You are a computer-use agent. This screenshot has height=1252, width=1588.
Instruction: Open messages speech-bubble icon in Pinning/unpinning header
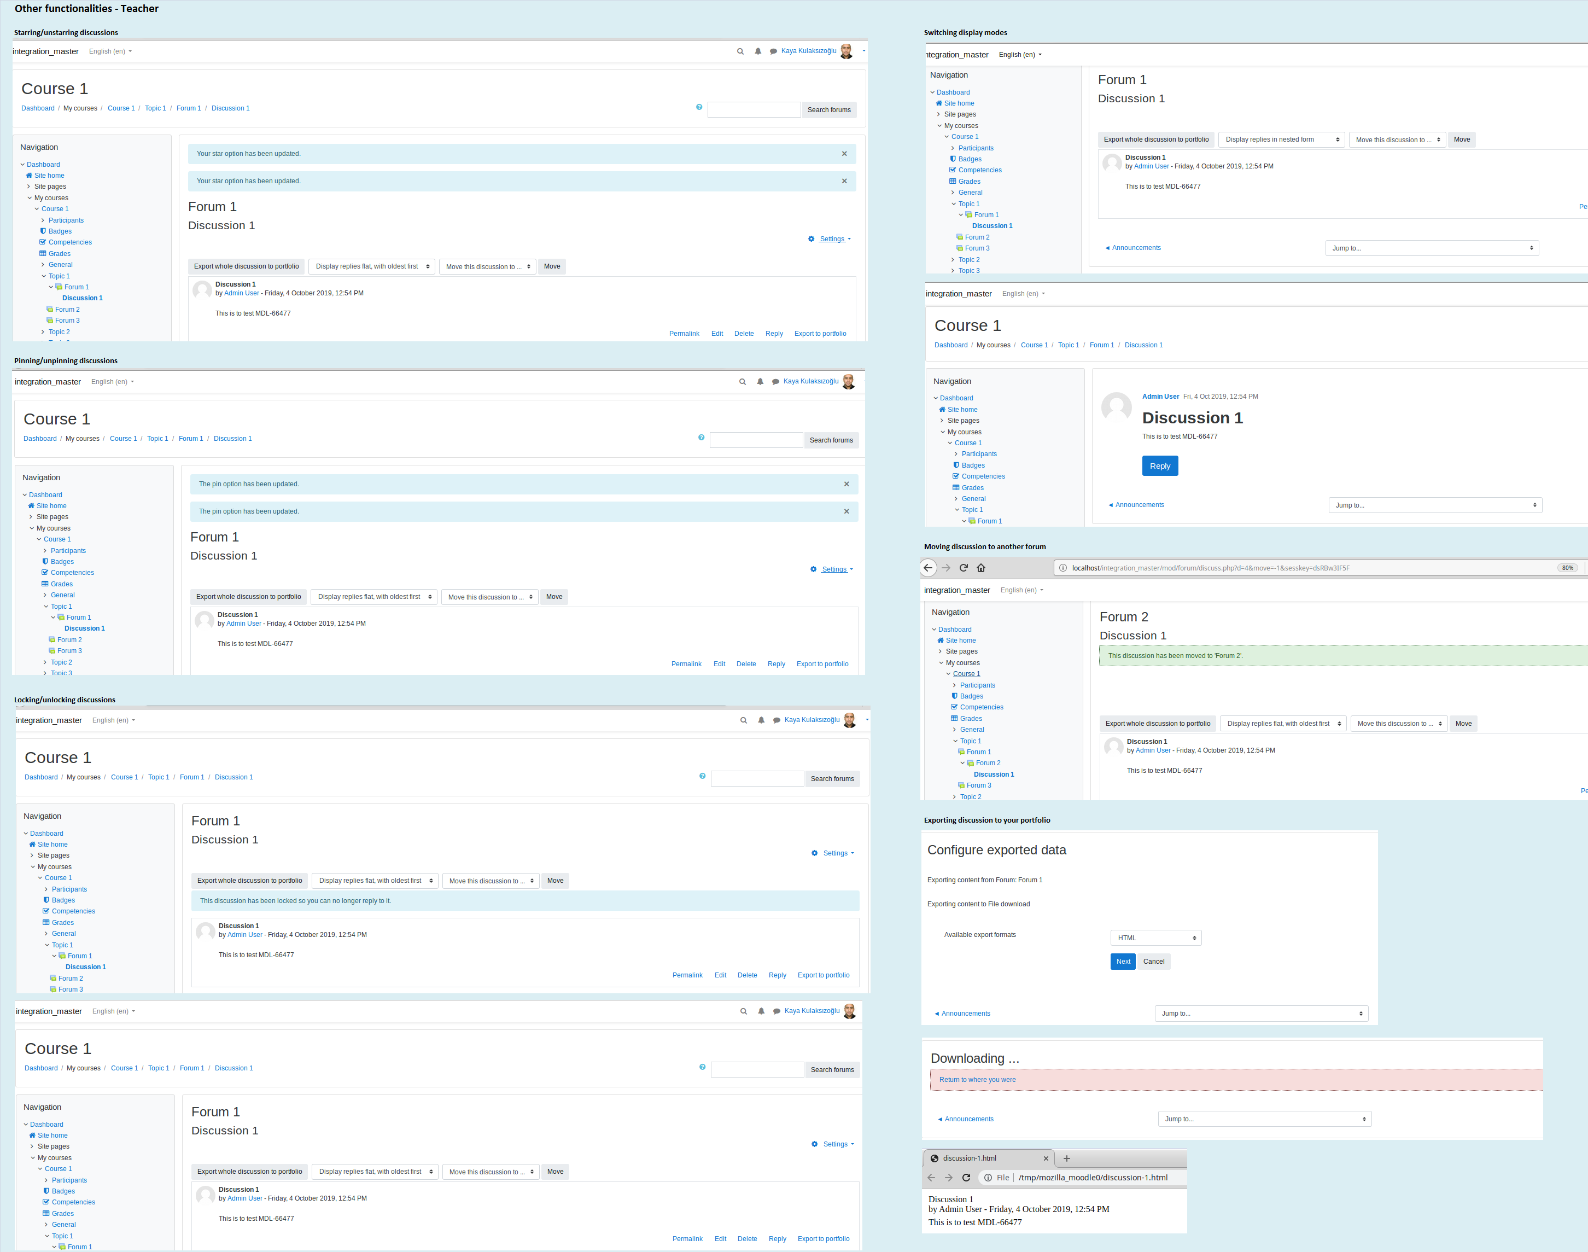[775, 382]
